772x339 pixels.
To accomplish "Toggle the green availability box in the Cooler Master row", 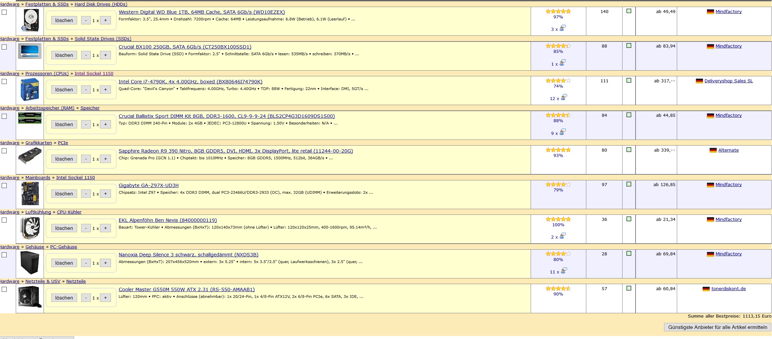I will tap(629, 288).
